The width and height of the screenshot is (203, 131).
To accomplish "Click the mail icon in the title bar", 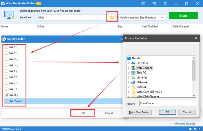I will [143, 4].
